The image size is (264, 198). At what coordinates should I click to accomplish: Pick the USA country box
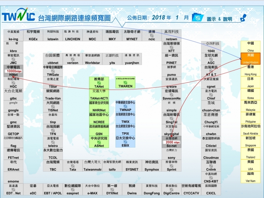tap(250, 165)
